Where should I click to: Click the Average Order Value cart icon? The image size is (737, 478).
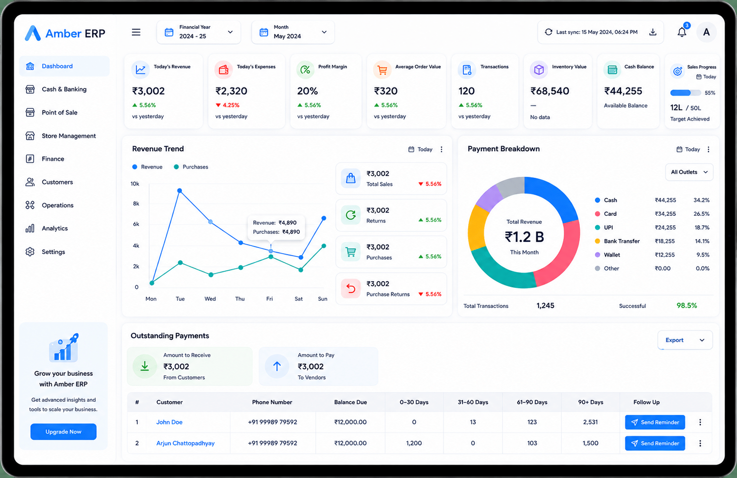382,70
